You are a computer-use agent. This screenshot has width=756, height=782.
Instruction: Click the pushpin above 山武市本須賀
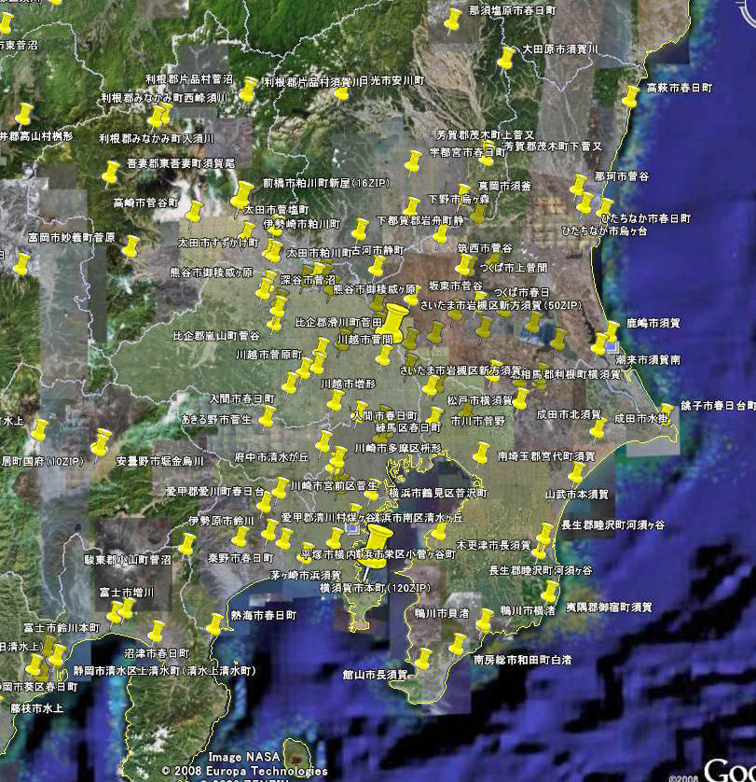coord(577,474)
